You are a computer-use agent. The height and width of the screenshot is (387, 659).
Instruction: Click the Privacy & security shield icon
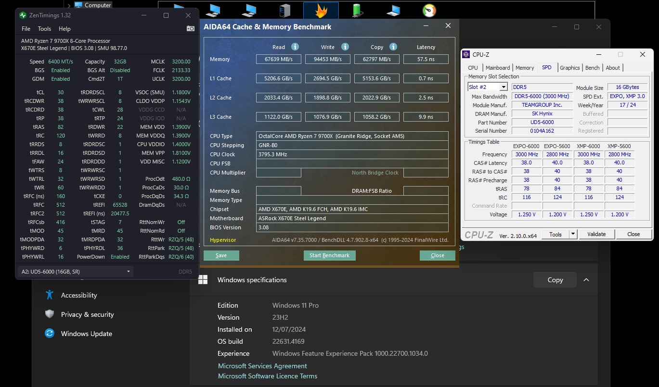50,314
